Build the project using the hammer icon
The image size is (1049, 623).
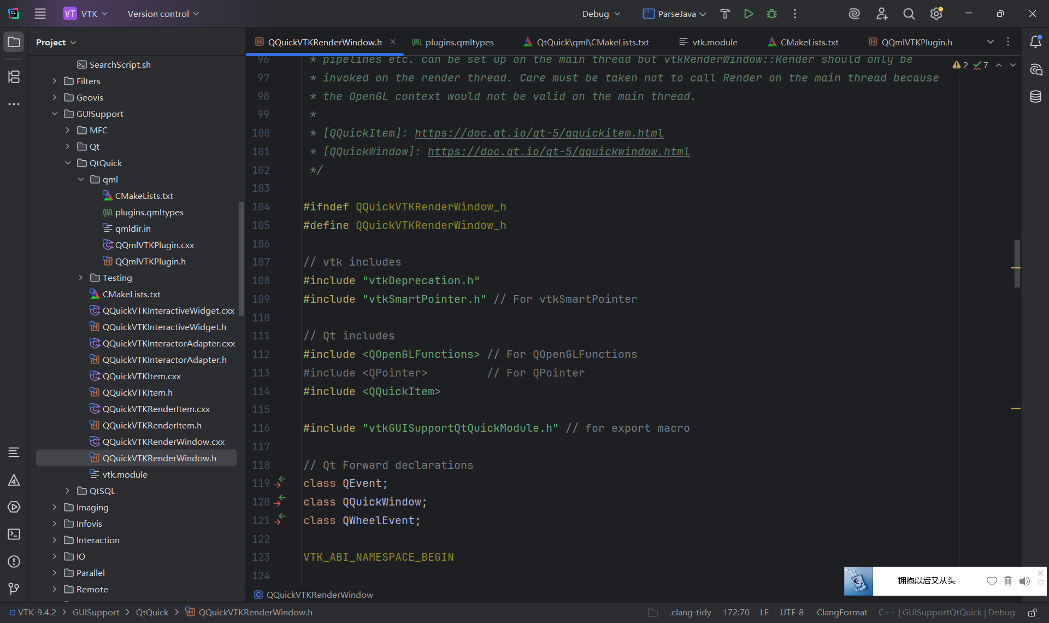tap(724, 14)
